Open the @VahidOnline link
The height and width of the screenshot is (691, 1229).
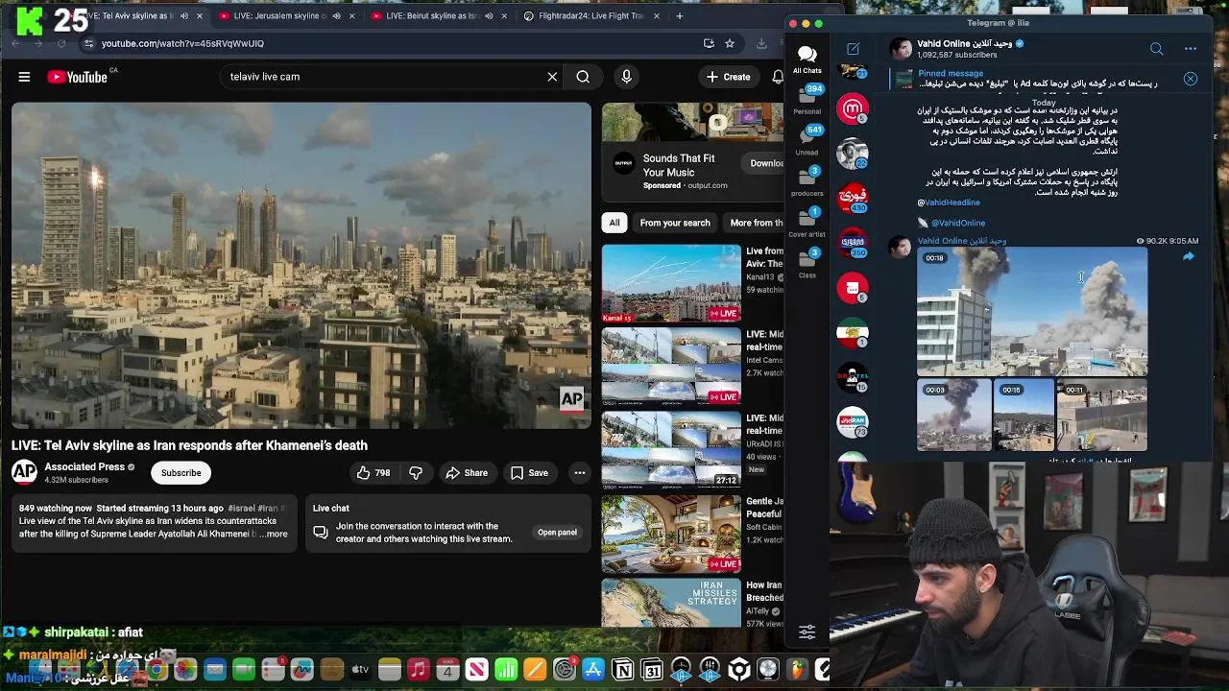coord(958,223)
